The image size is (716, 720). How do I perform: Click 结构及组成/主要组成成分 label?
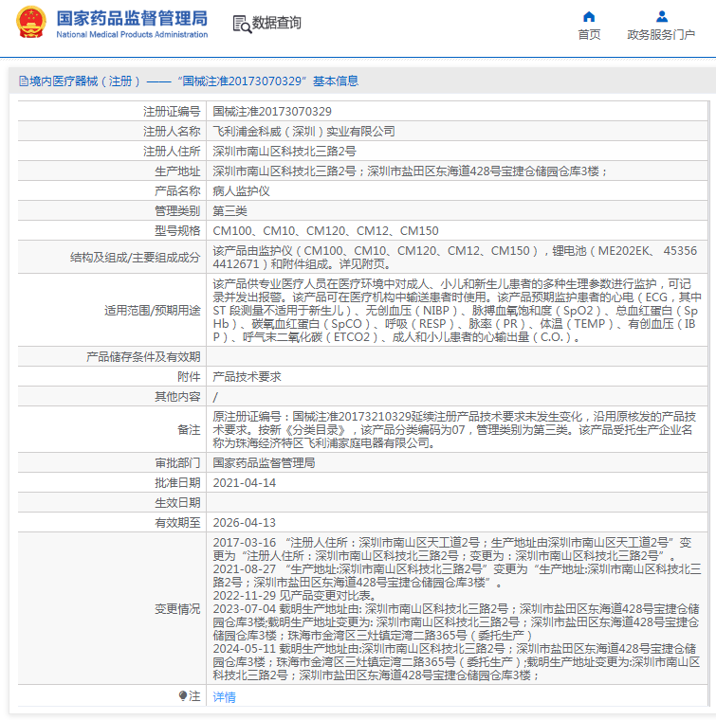(x=135, y=258)
